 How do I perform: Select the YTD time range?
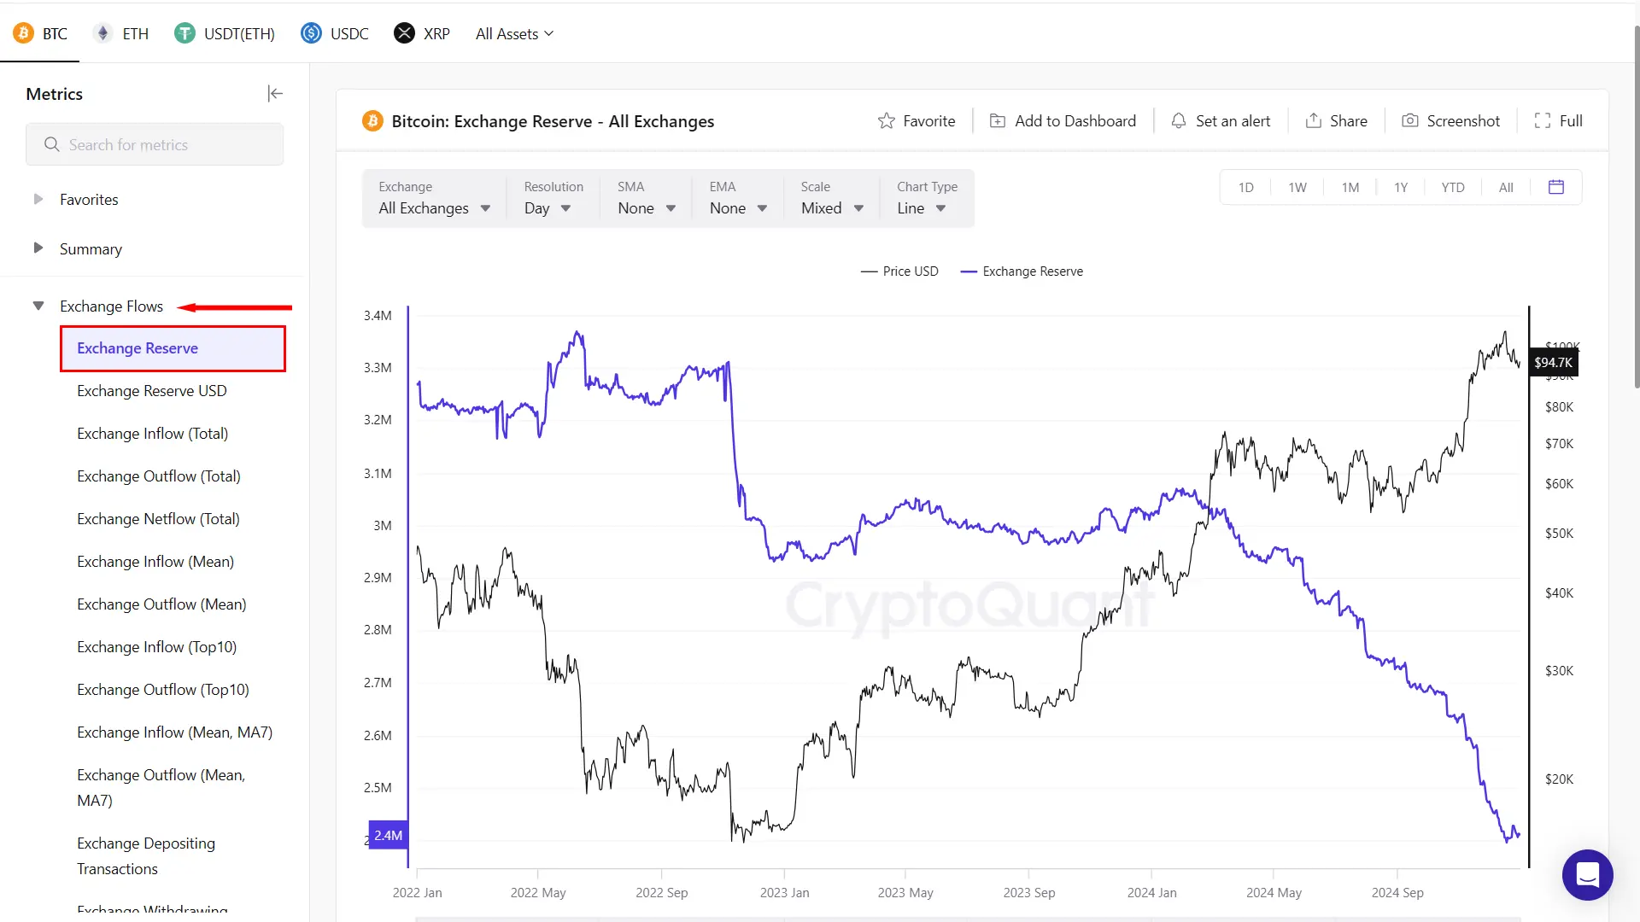coord(1453,188)
